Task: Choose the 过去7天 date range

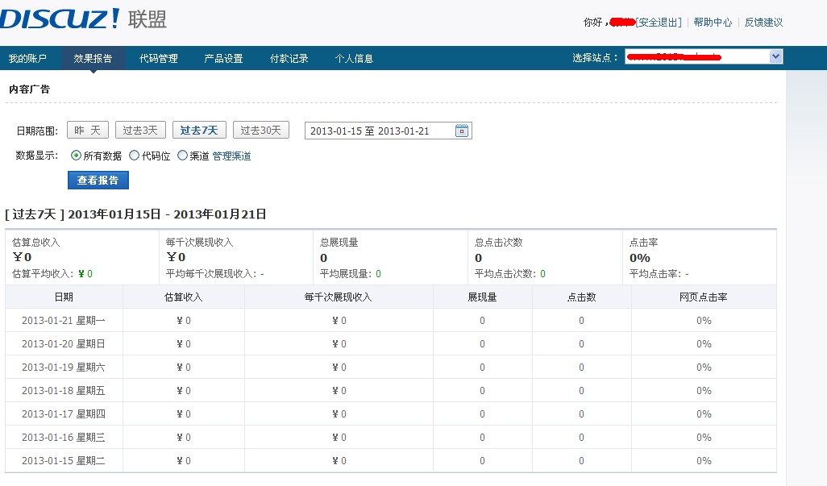Action: 199,131
